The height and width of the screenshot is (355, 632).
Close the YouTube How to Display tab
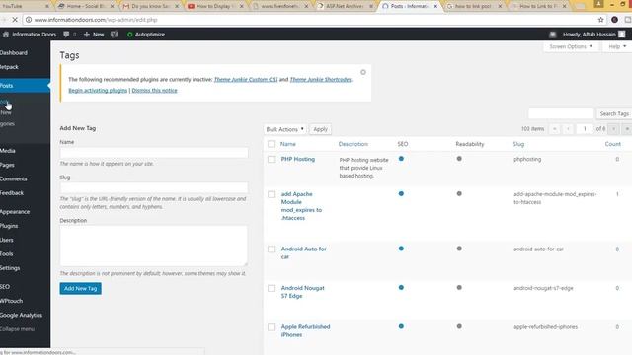pyautogui.click(x=241, y=6)
